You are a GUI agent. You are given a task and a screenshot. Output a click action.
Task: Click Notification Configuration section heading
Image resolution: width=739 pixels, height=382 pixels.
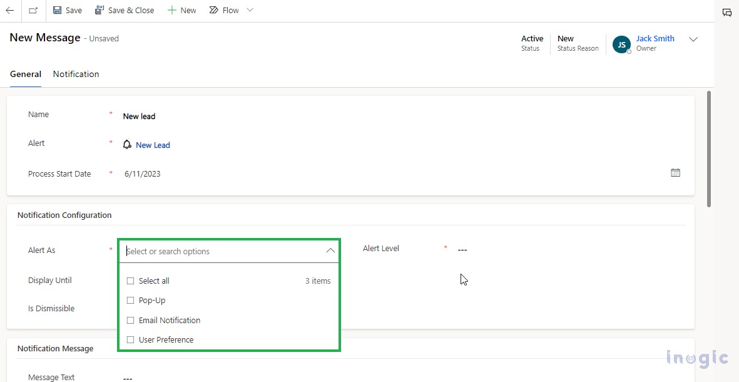click(x=64, y=215)
